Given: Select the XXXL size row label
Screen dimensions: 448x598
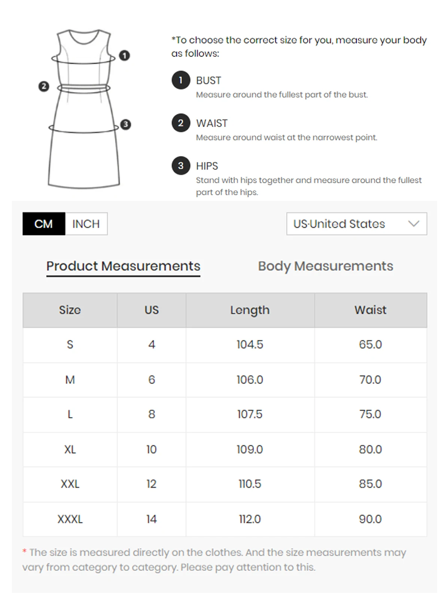Looking at the screenshot, I should click(70, 519).
